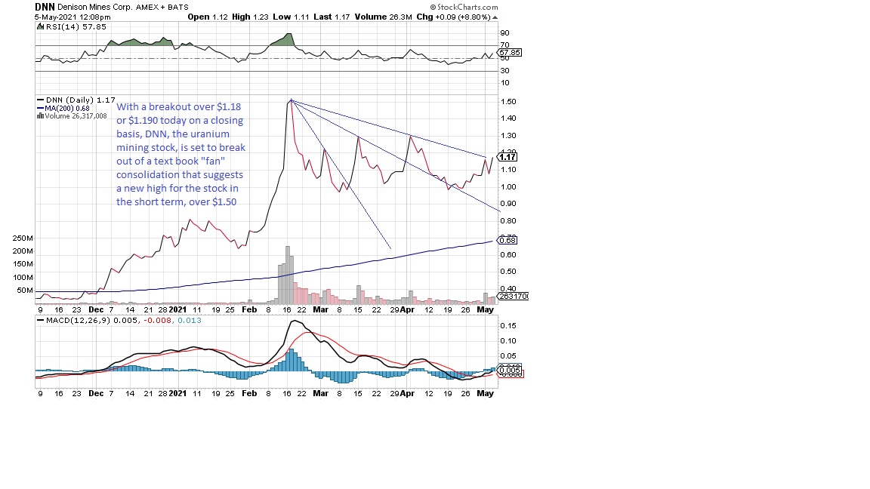Click the Dec date label under price chart
The height and width of the screenshot is (489, 870).
point(96,309)
